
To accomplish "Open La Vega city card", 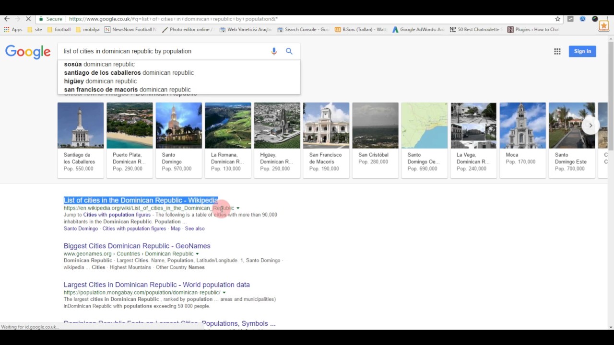I will pos(473,140).
